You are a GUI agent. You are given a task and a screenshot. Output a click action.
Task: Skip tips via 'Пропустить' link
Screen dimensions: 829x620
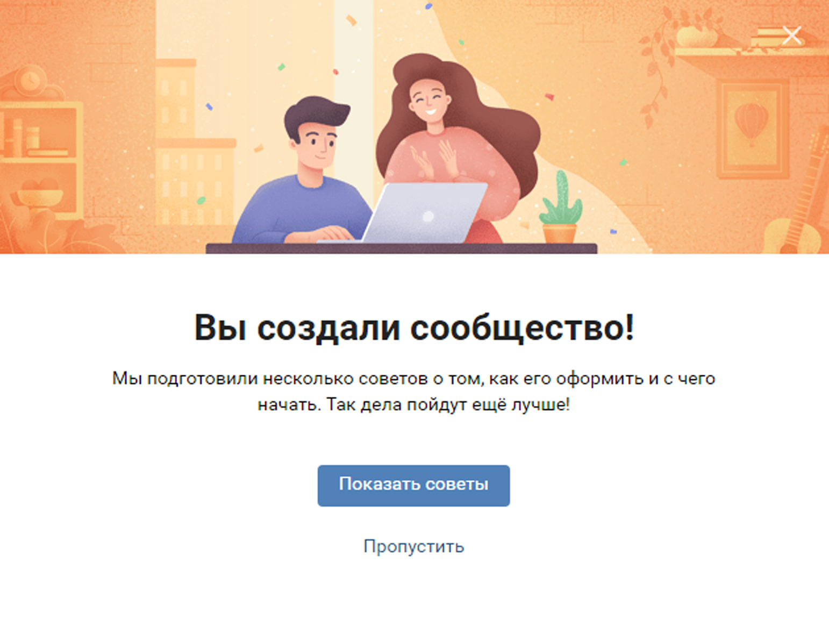413,546
